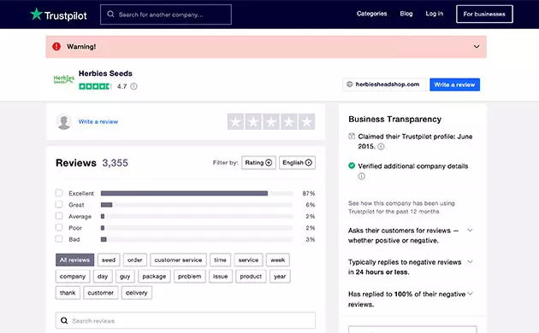Click the green star rating bar

pyautogui.click(x=95, y=86)
